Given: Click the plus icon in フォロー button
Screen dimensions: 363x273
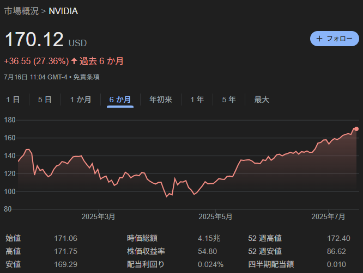Looking at the screenshot, I should point(319,39).
